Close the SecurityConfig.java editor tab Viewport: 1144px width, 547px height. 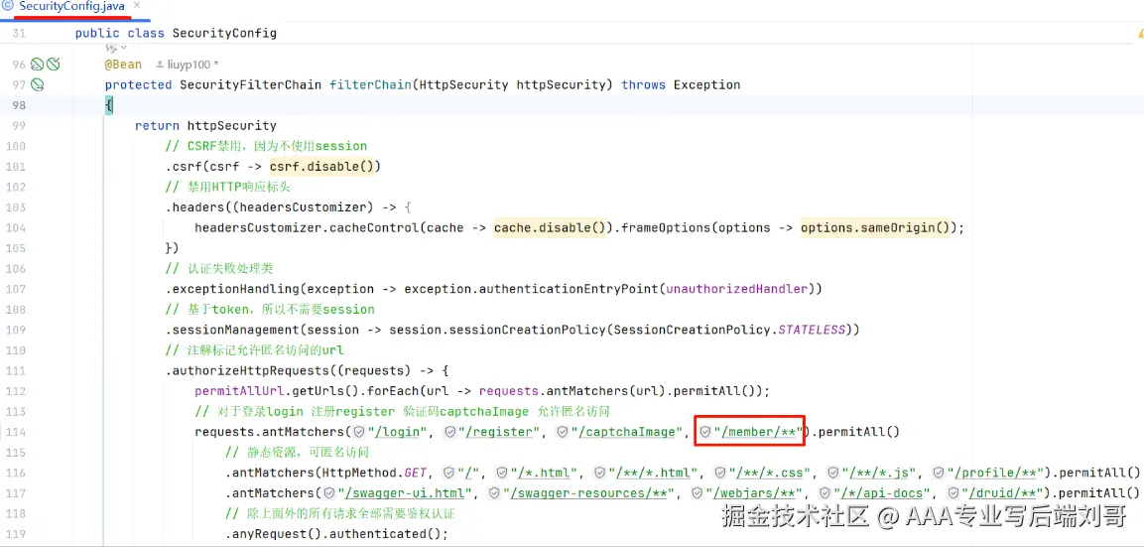tap(137, 6)
